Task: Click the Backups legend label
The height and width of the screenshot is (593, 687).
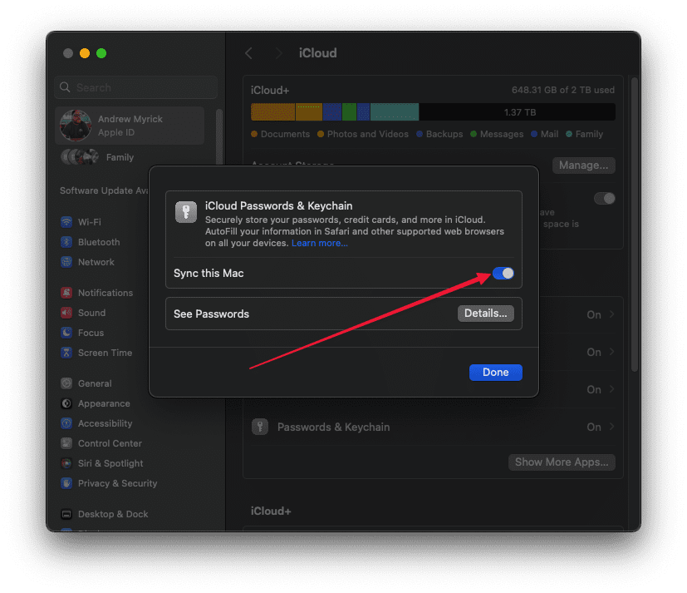Action: coord(444,134)
